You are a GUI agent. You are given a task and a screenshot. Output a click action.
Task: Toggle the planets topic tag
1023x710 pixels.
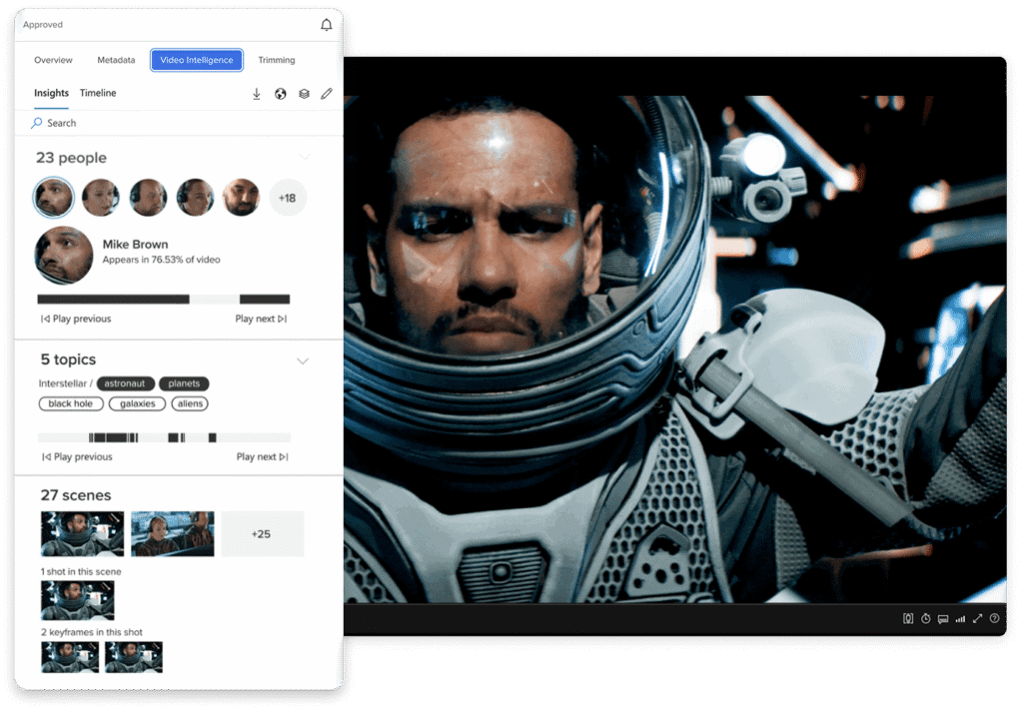point(184,383)
